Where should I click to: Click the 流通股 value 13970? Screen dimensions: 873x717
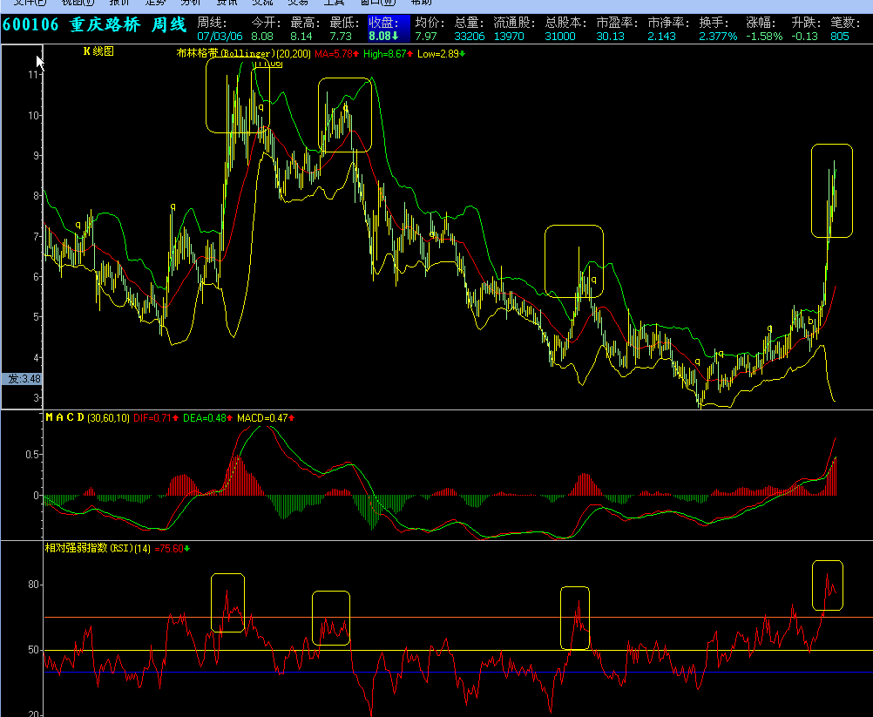pyautogui.click(x=509, y=37)
